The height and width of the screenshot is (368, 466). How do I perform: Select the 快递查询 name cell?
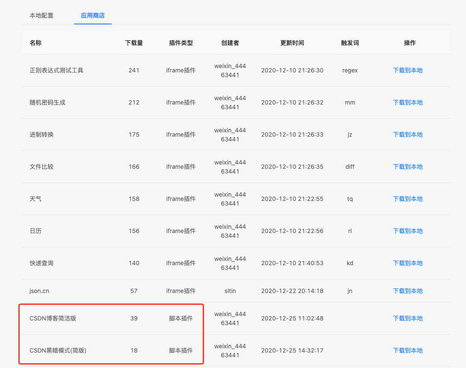tap(42, 263)
